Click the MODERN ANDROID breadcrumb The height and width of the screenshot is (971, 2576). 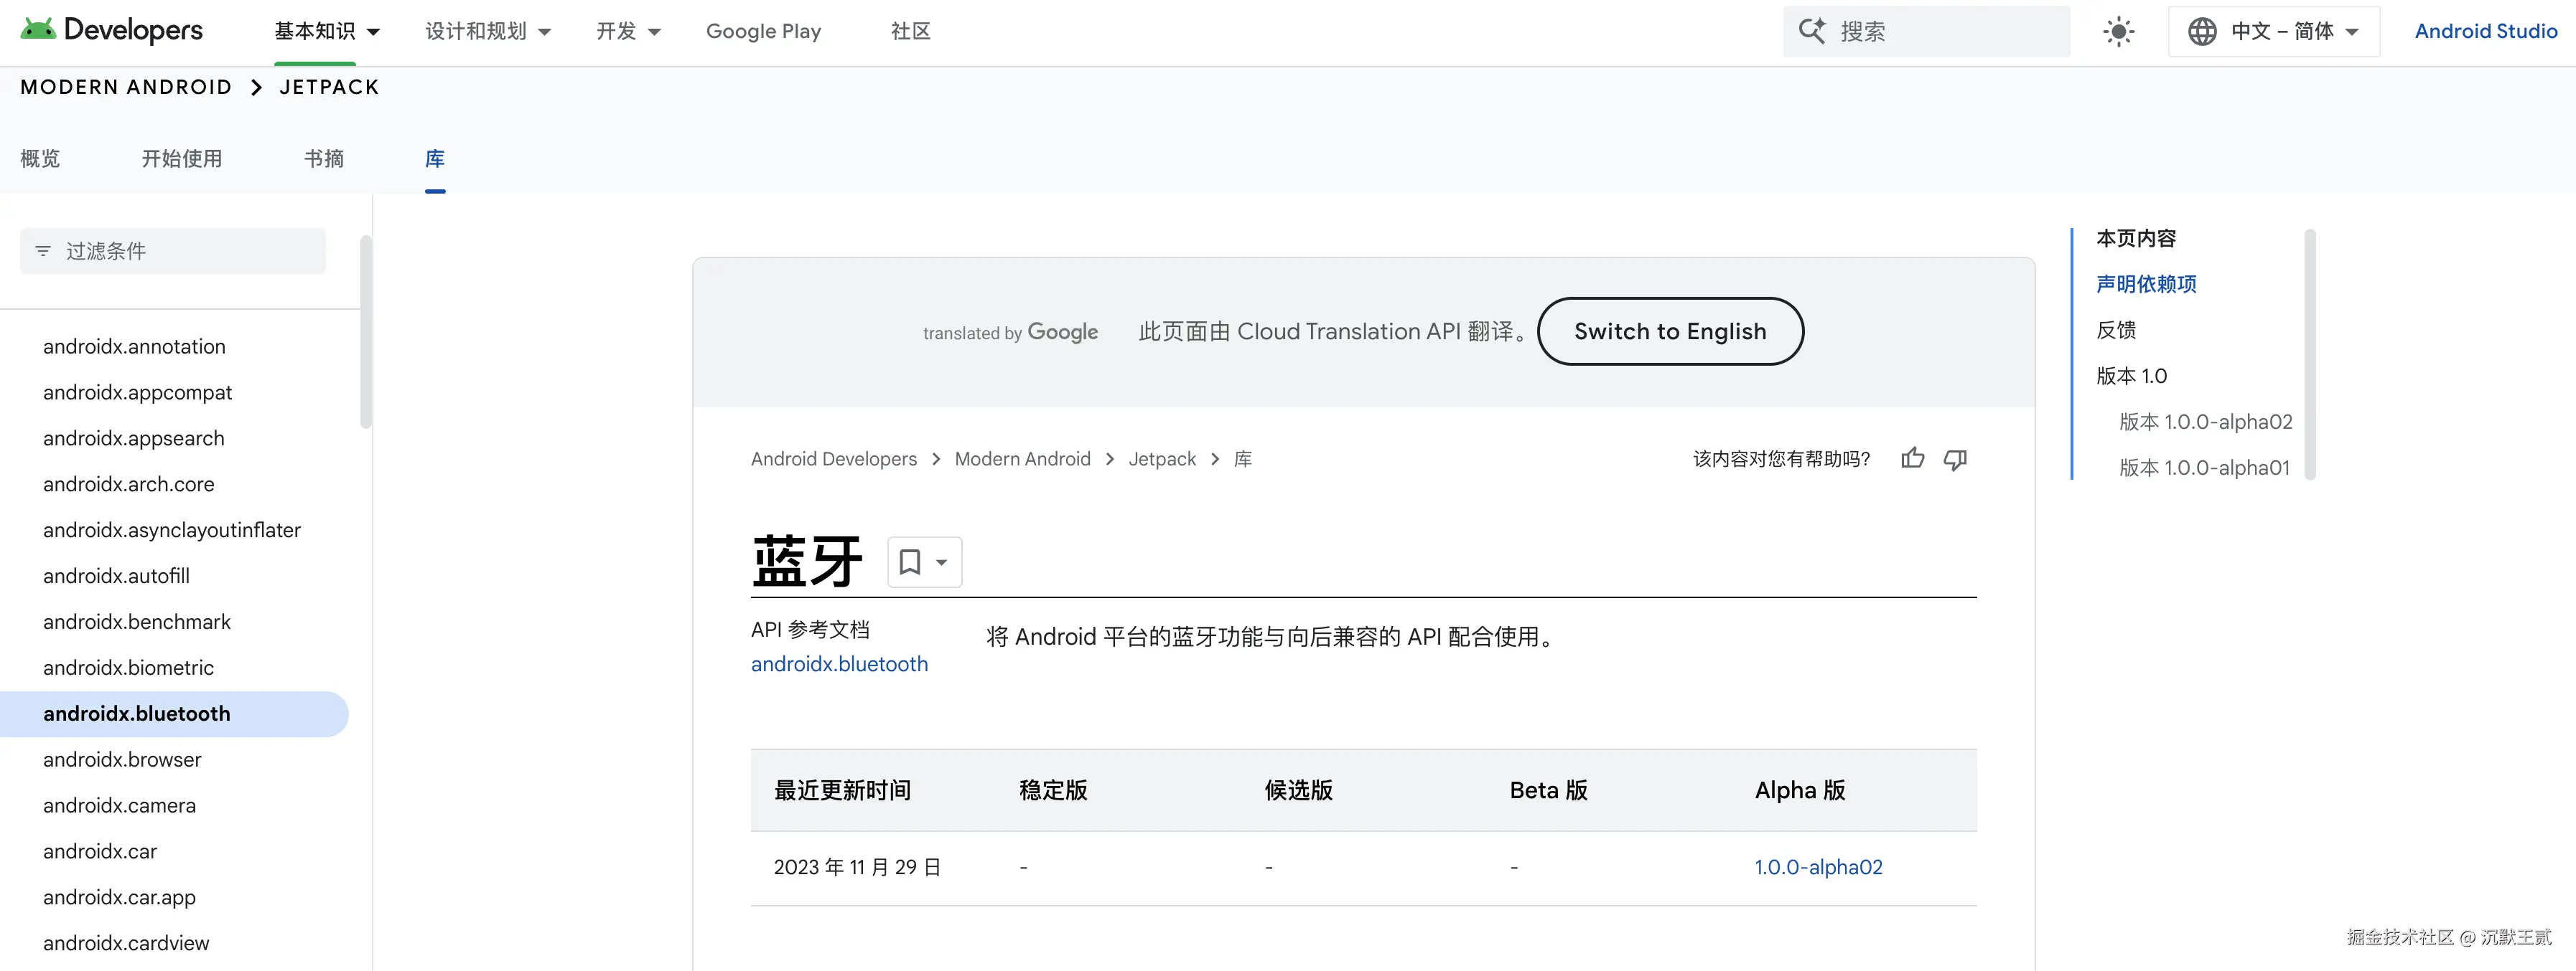point(126,87)
